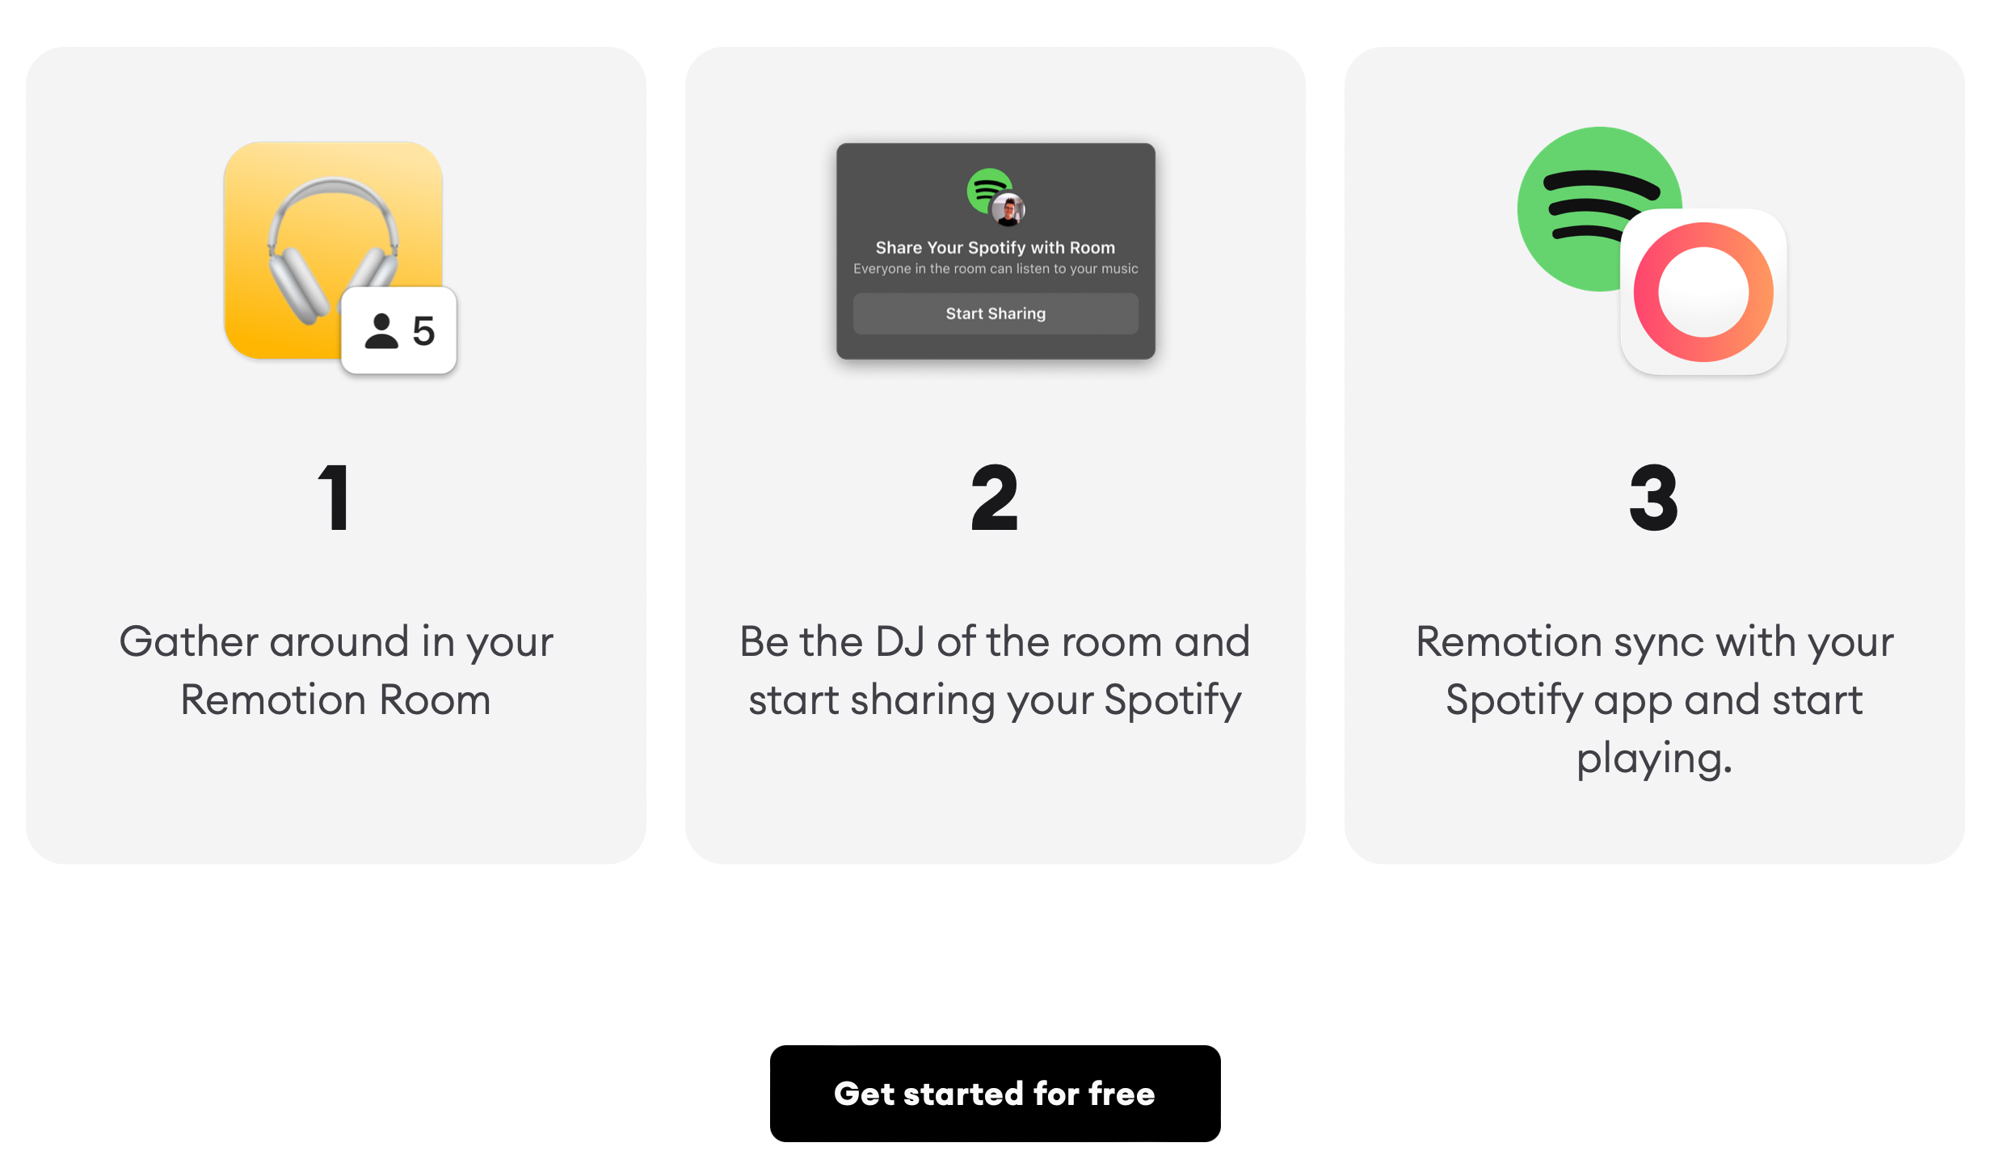The height and width of the screenshot is (1168, 1991).
Task: Click the participant count number 5
Action: [x=423, y=331]
